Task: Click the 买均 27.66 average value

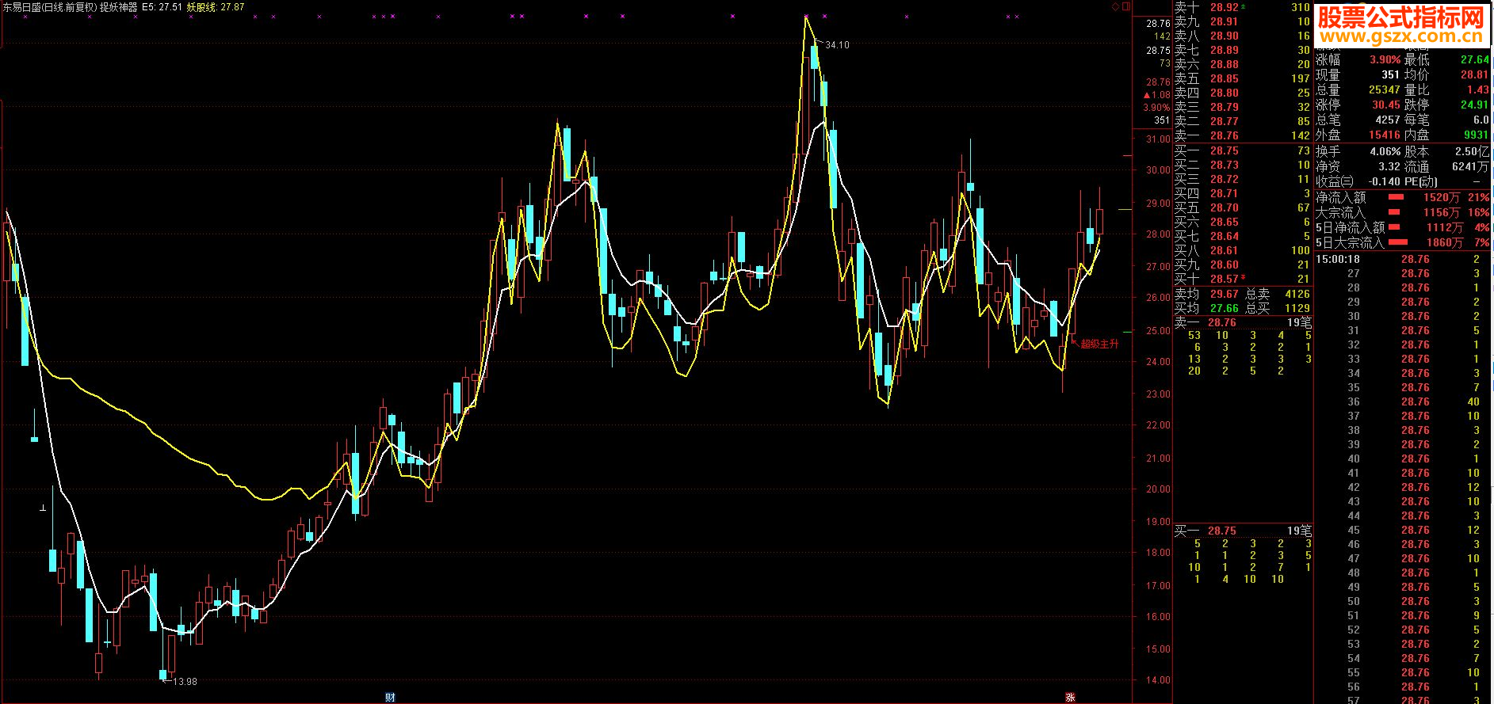Action: [x=1206, y=308]
